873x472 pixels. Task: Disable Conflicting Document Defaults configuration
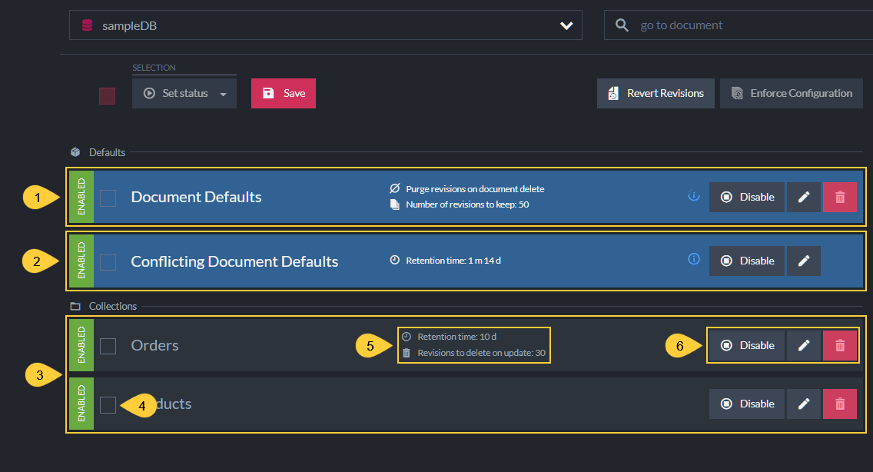[x=747, y=261]
